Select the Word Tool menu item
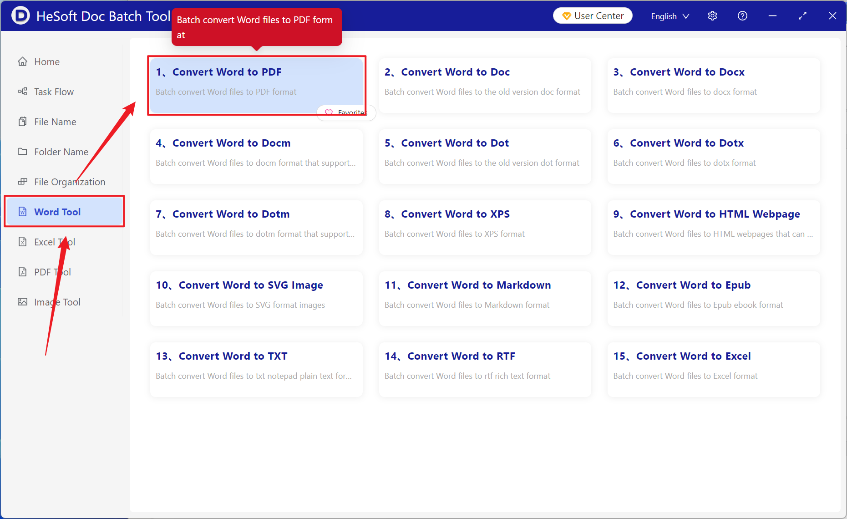Screen dimensions: 847x519 tap(64, 212)
